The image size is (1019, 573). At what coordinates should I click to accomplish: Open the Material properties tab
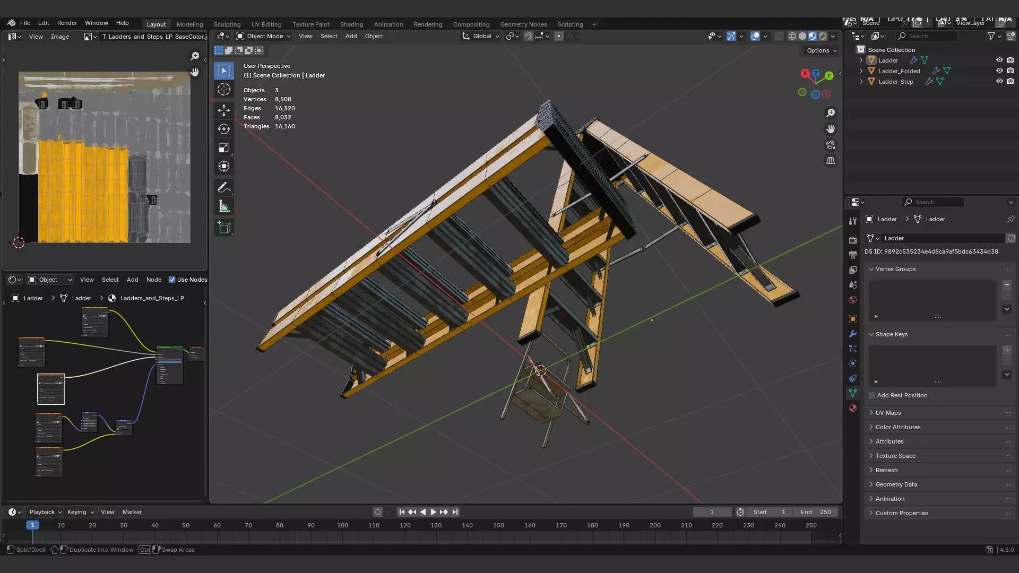853,408
